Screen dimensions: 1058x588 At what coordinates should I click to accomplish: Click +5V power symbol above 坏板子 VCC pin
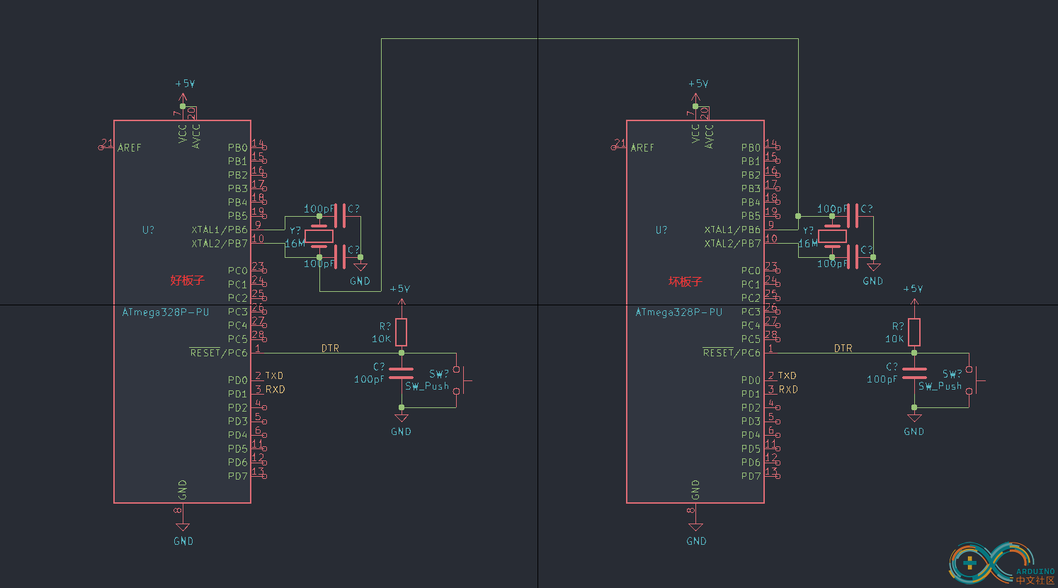tap(698, 92)
